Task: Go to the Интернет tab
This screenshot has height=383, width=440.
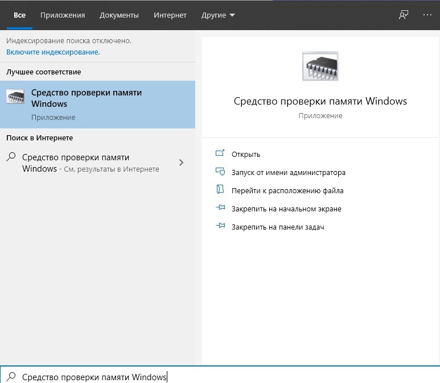Action: point(170,15)
